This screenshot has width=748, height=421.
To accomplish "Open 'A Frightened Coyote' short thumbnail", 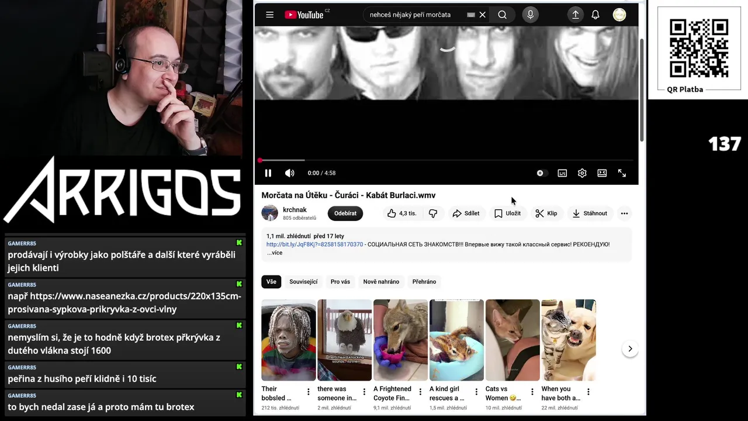I will (x=401, y=340).
